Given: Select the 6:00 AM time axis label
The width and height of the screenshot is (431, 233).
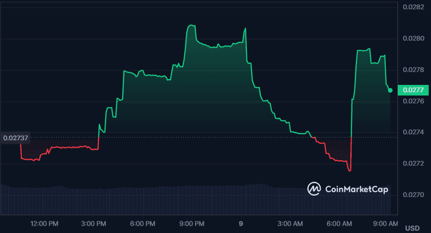Looking at the screenshot, I should point(339,224).
